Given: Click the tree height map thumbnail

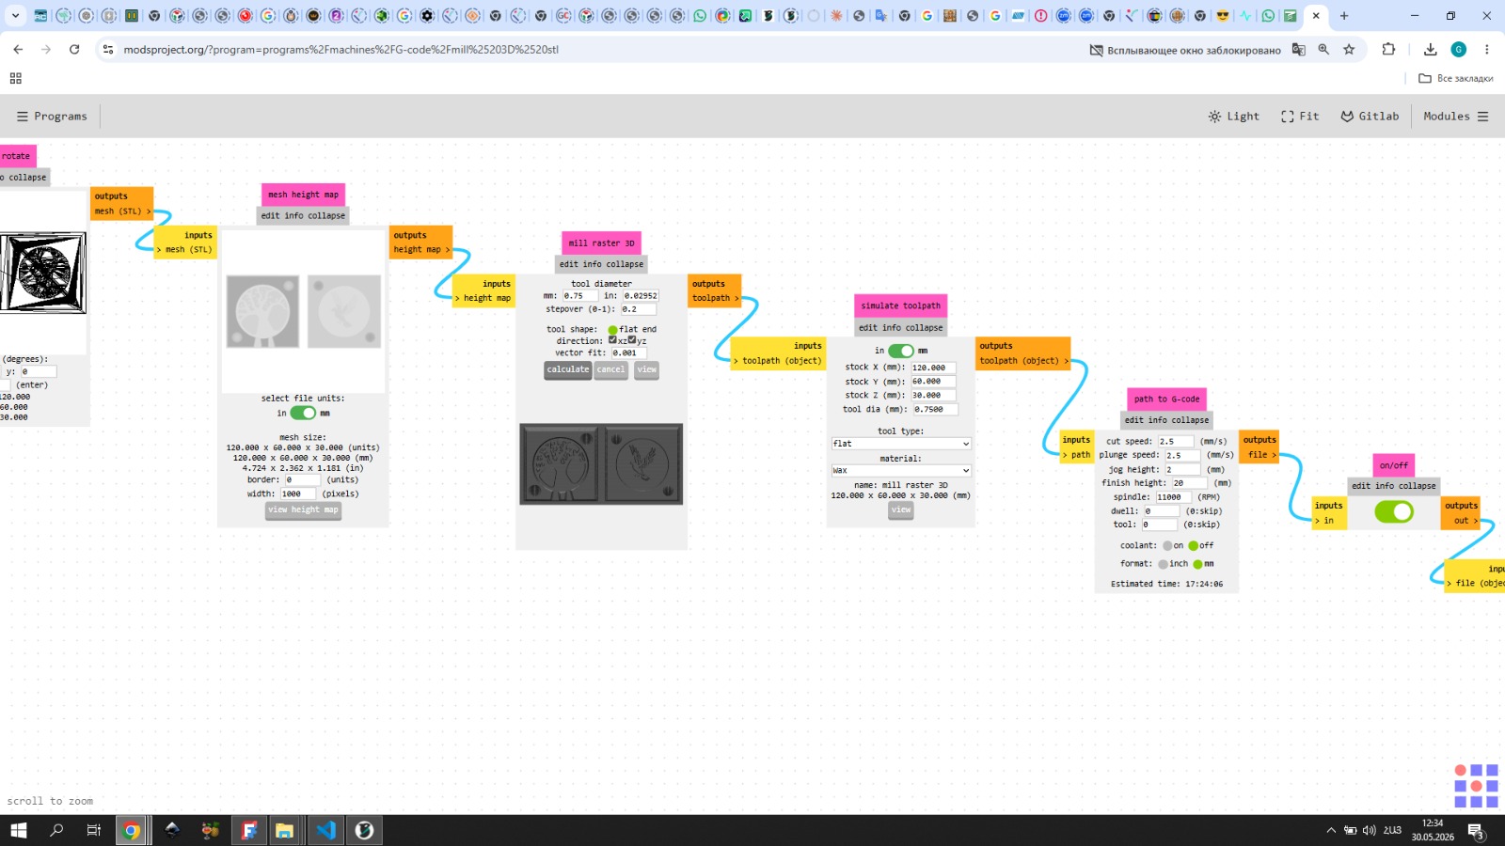Looking at the screenshot, I should click(x=262, y=311).
